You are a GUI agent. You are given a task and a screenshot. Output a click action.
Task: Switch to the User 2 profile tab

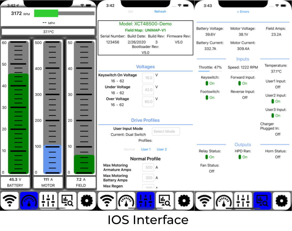162,149
